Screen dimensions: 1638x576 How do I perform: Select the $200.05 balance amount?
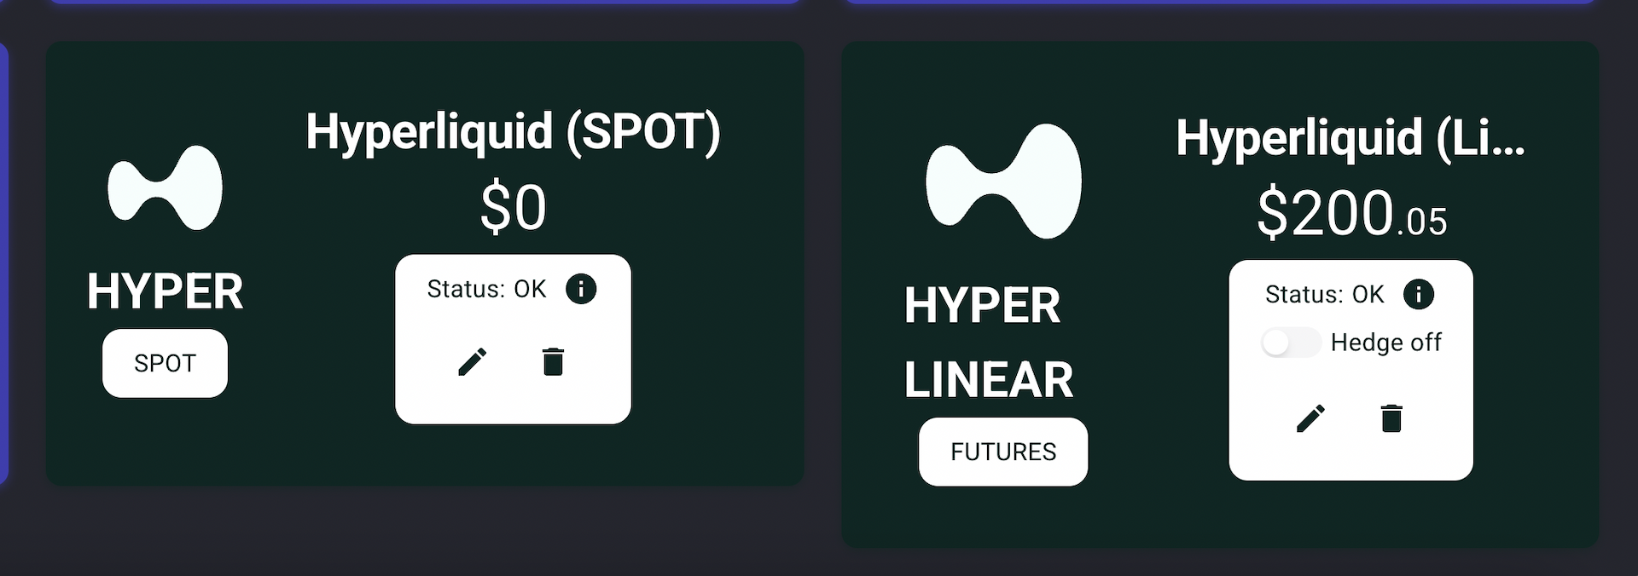pos(1351,214)
